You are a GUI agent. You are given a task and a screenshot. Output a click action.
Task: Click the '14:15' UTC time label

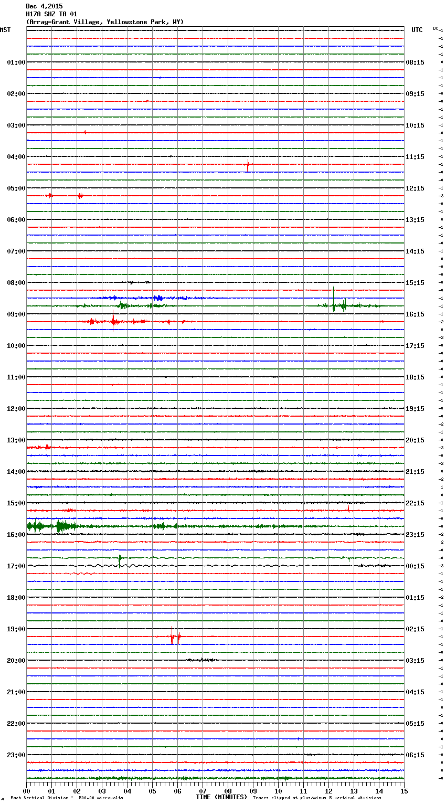pos(415,251)
